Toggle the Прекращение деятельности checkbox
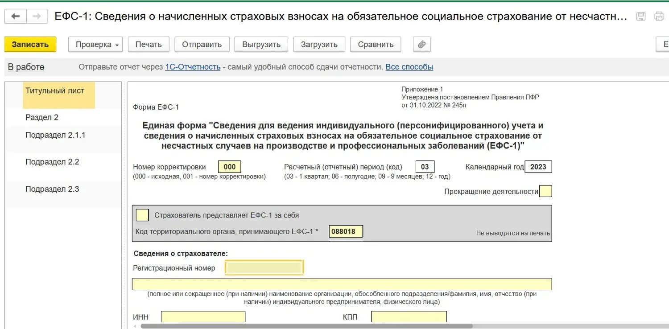This screenshot has height=329, width=669. 545,191
